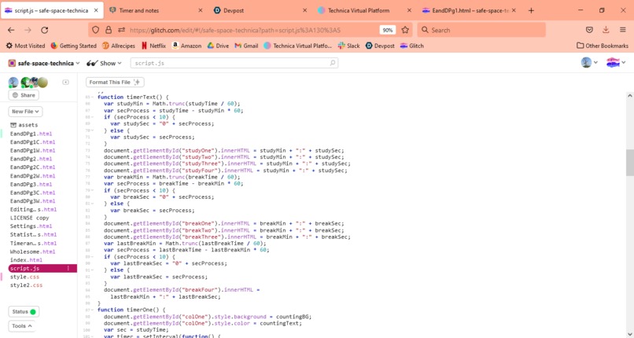Bookmark this page with the star icon
634x338 pixels.
point(405,30)
